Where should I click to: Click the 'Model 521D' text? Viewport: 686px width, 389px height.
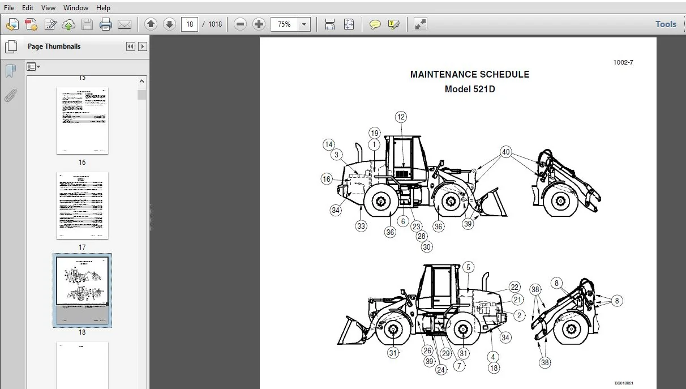click(x=470, y=89)
